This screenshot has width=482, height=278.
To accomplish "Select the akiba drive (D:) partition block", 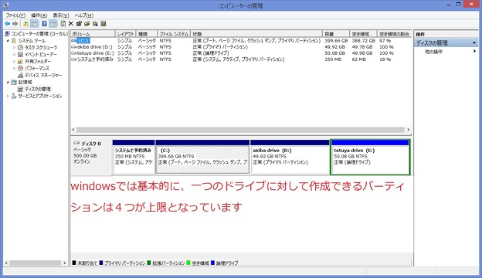I will [290, 157].
